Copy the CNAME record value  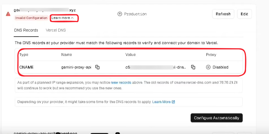(x=193, y=67)
